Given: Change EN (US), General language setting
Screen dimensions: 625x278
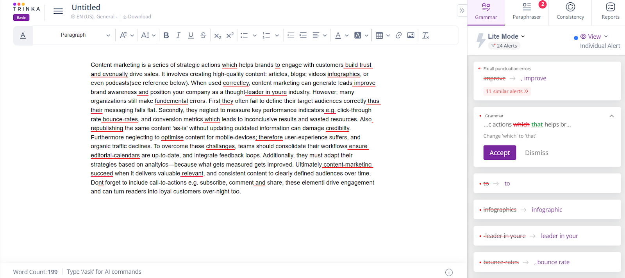Looking at the screenshot, I should coord(93,17).
